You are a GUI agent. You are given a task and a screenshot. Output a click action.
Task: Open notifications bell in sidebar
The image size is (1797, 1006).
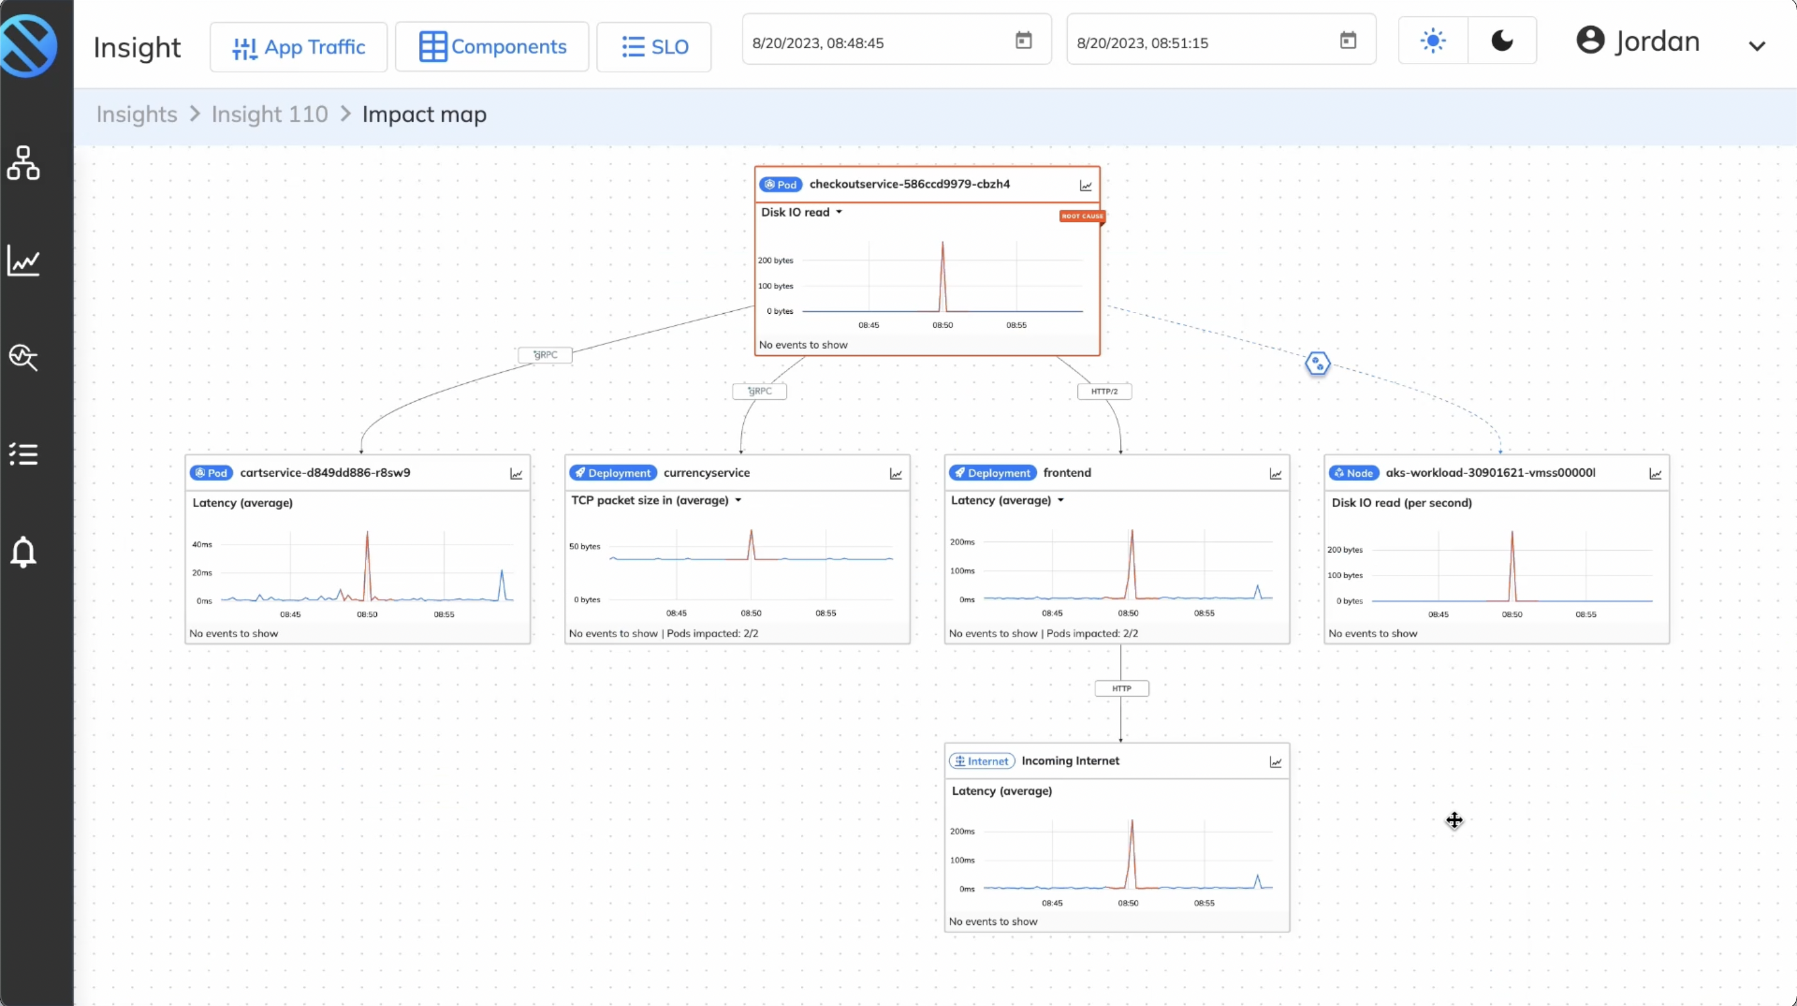pyautogui.click(x=24, y=552)
